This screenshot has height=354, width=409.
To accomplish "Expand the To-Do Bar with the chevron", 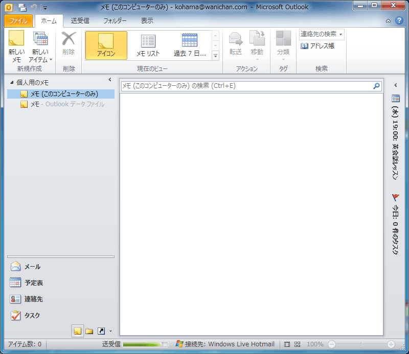I will pyautogui.click(x=395, y=85).
